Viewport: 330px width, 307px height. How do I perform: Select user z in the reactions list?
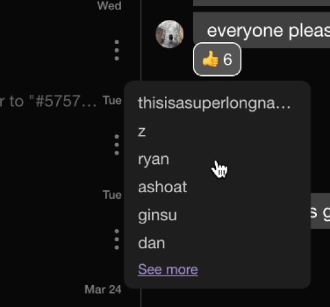142,132
